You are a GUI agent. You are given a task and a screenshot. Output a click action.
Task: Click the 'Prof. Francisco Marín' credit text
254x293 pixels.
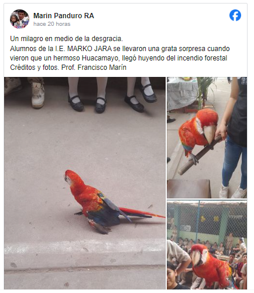click(x=94, y=68)
